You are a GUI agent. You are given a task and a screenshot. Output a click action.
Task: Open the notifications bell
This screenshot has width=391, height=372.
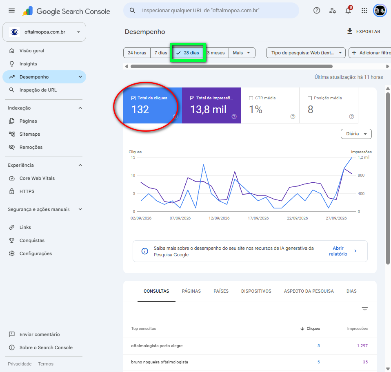[349, 11]
